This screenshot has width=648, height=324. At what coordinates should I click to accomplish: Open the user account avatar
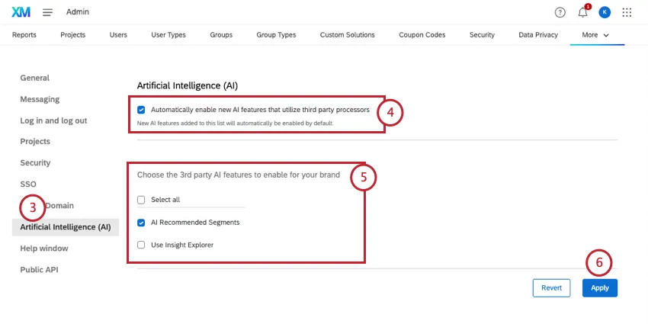(605, 12)
